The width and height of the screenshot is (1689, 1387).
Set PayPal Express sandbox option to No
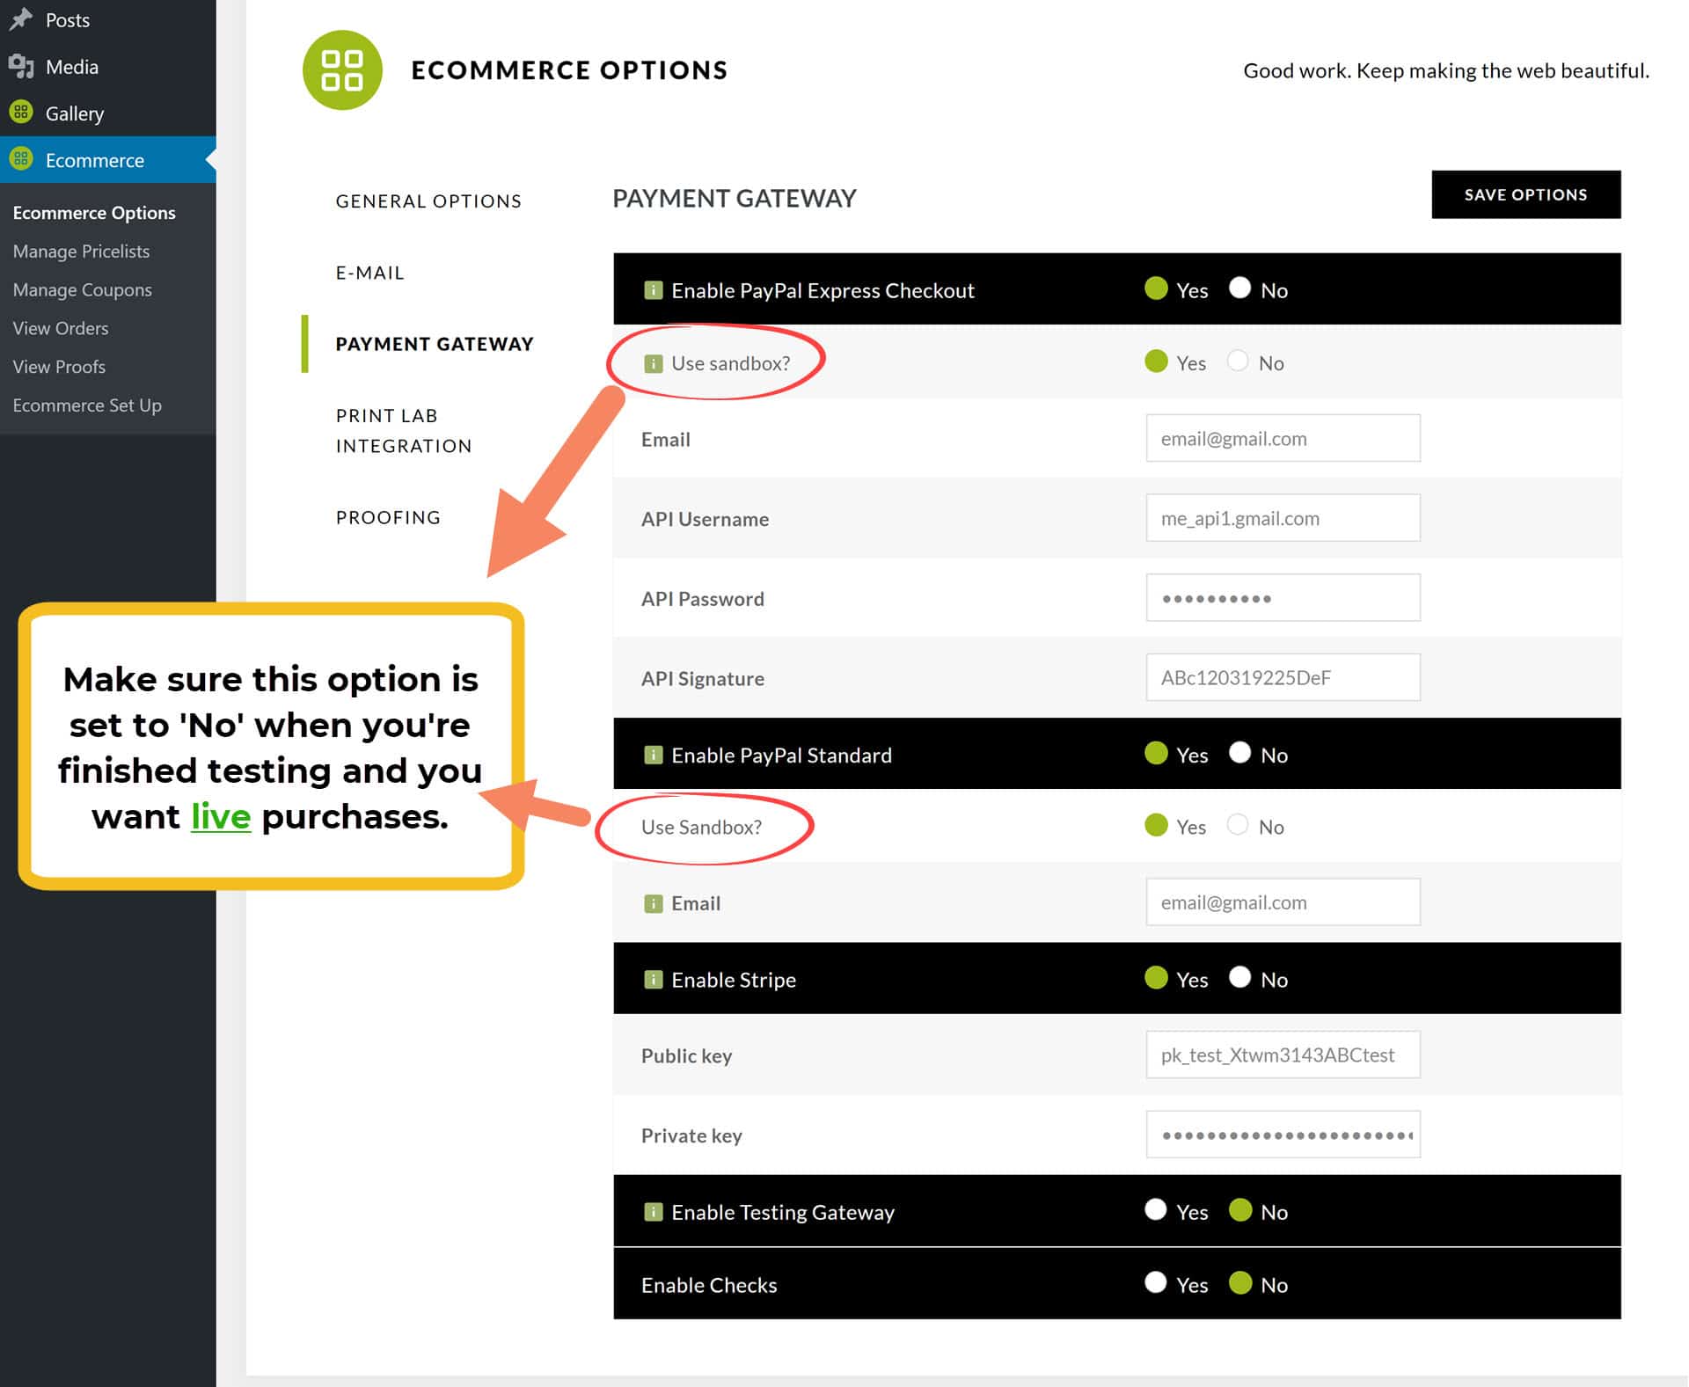pos(1239,361)
